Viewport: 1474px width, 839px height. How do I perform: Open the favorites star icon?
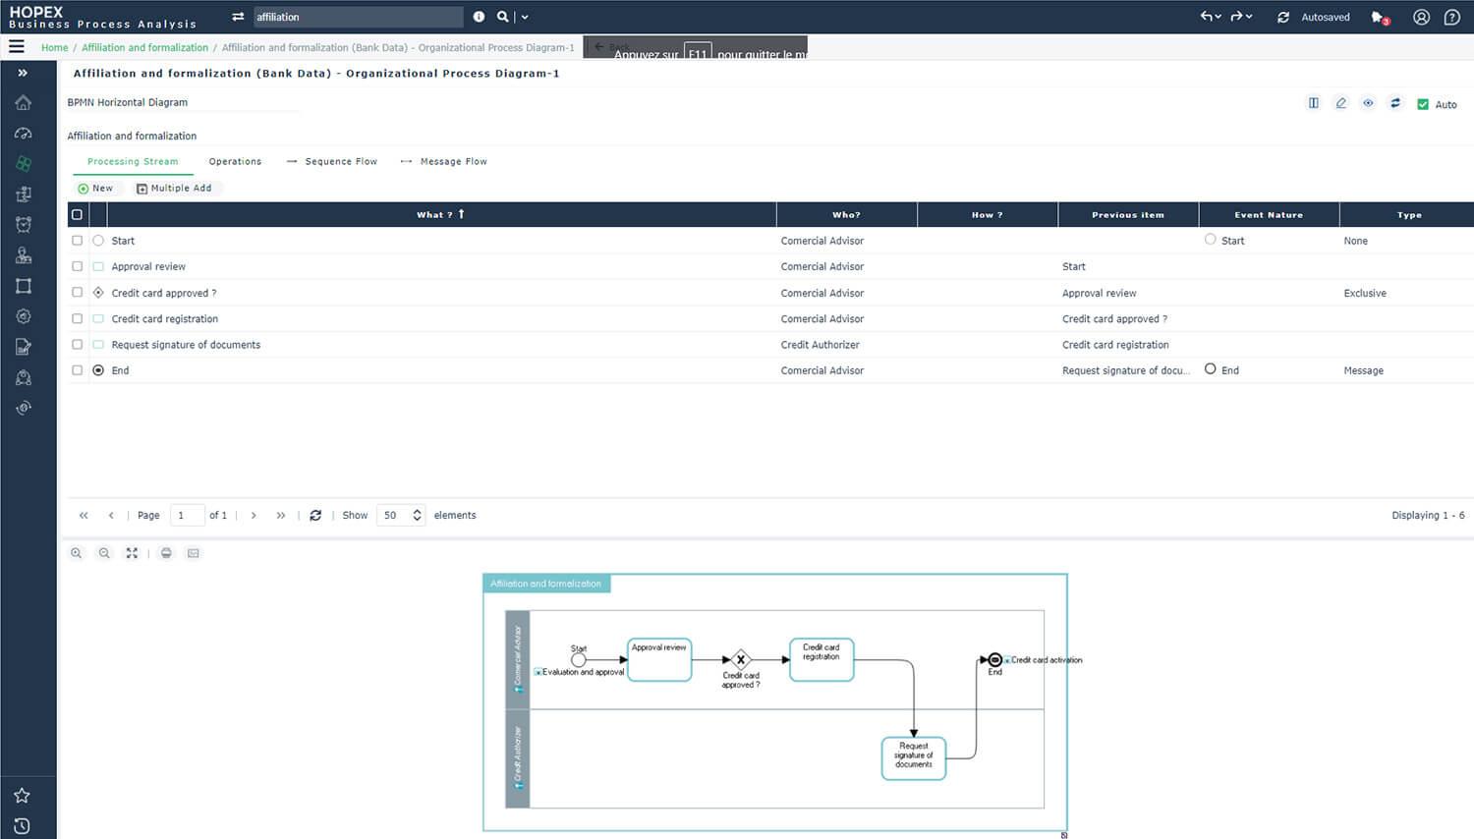[23, 796]
